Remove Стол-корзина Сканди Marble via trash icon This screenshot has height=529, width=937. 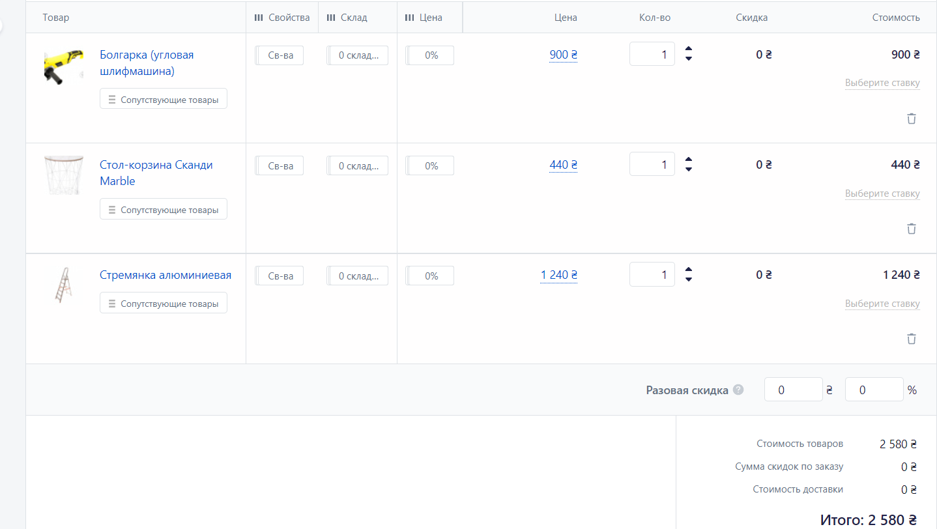tap(911, 229)
